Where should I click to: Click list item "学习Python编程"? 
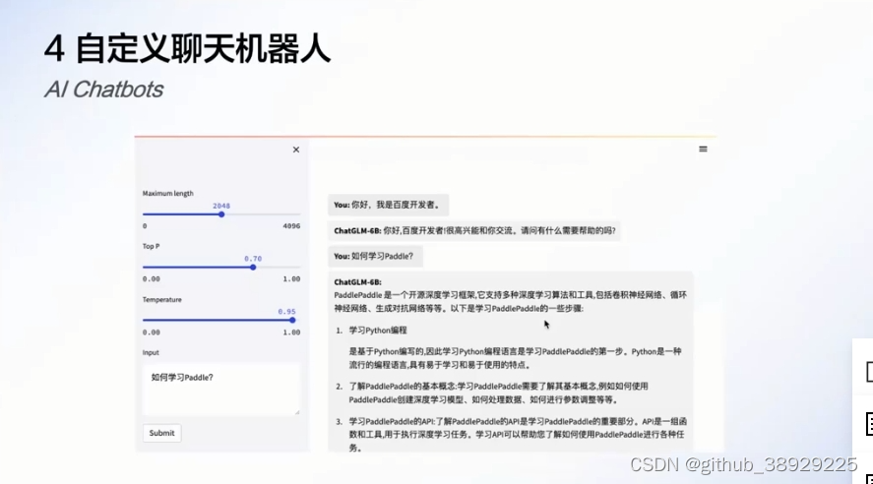[378, 330]
